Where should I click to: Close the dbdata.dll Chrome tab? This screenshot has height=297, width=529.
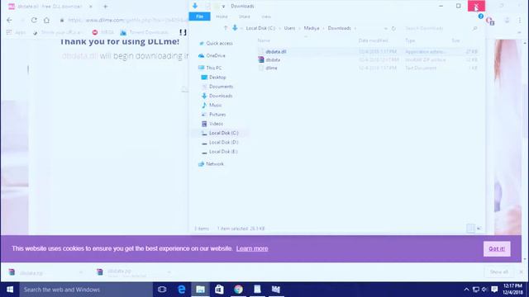(90, 7)
